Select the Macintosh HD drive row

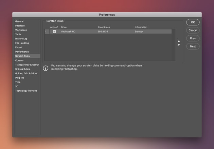coord(102,32)
